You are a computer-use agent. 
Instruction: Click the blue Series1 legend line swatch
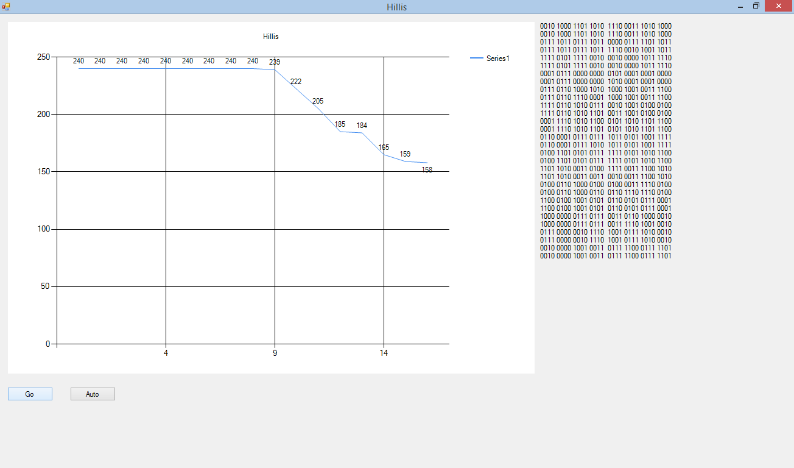point(477,58)
